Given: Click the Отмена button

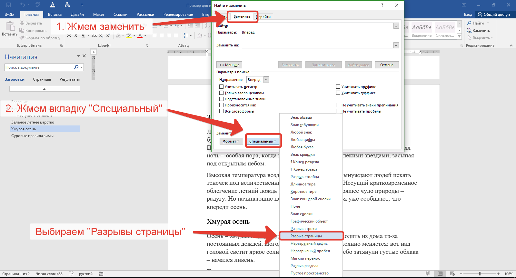Looking at the screenshot, I should (x=387, y=65).
